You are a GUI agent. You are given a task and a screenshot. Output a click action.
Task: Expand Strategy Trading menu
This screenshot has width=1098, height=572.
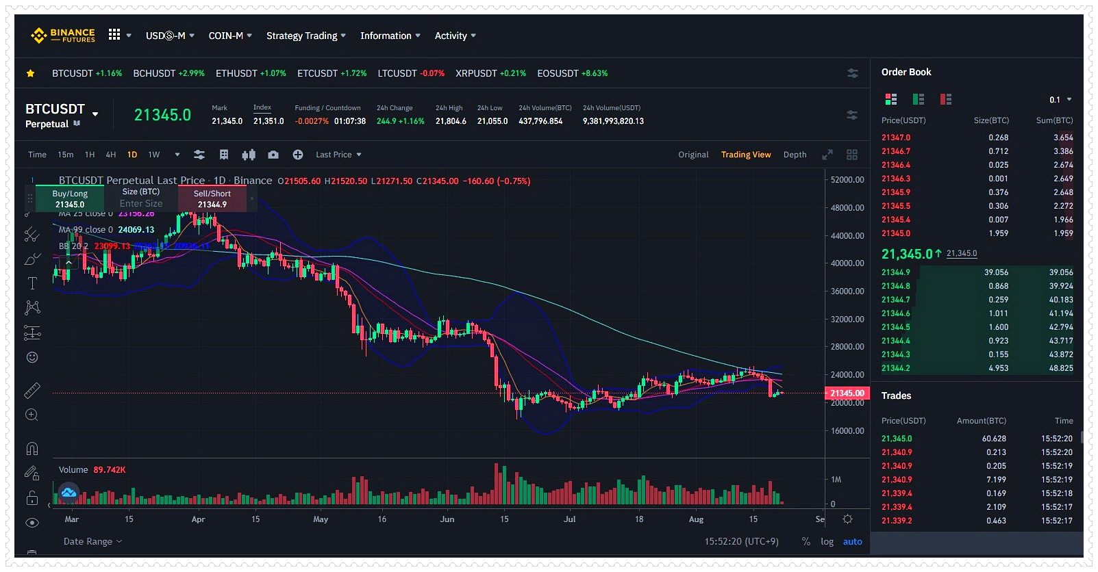point(305,36)
